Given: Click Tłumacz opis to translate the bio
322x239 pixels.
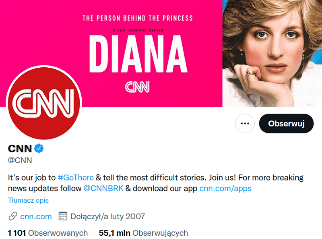Looking at the screenshot, I should click(x=28, y=200).
